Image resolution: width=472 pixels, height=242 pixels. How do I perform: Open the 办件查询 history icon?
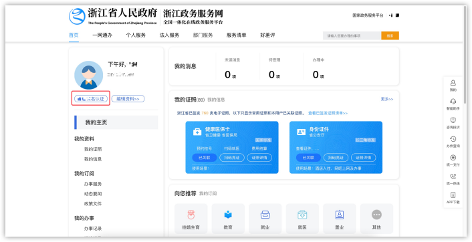453,139
